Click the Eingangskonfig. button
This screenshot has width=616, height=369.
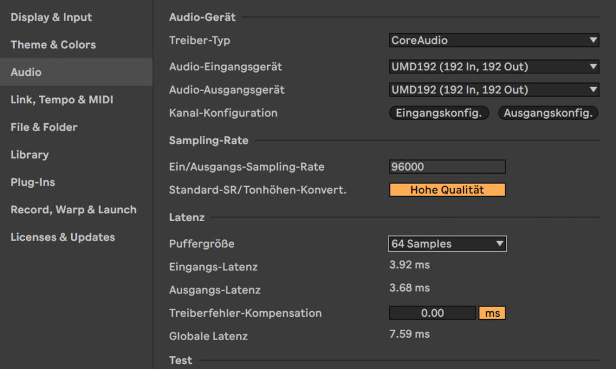(x=439, y=113)
